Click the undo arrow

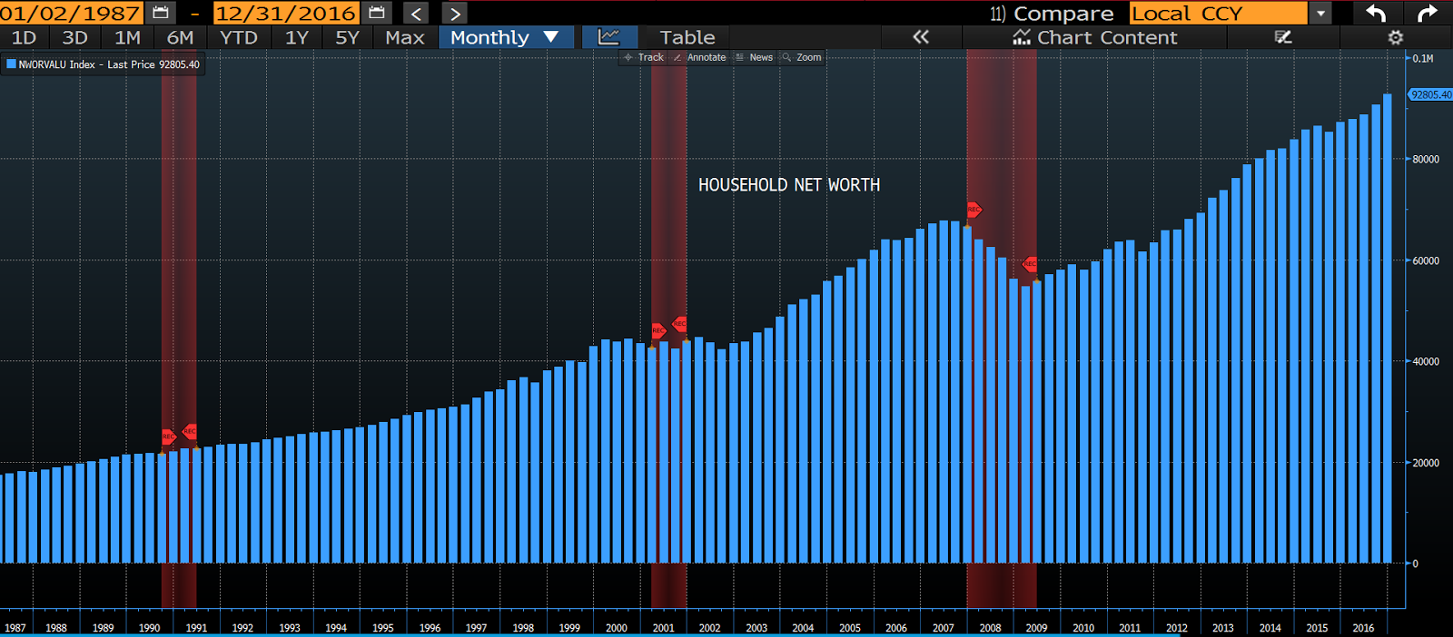(1376, 13)
